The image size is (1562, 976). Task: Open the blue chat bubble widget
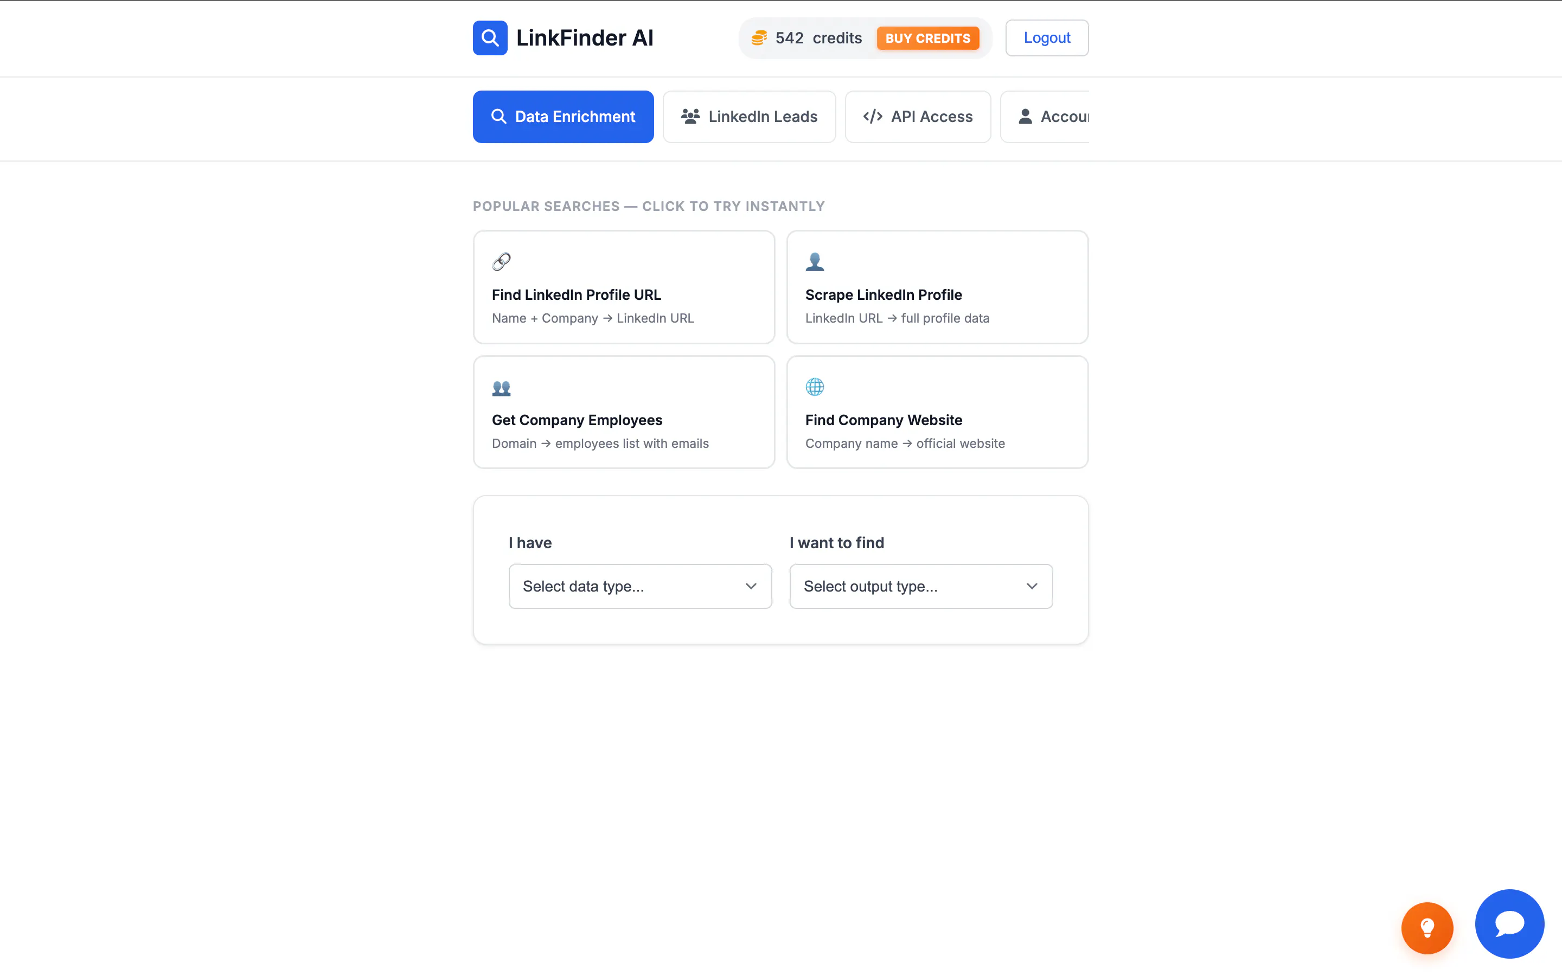tap(1509, 924)
